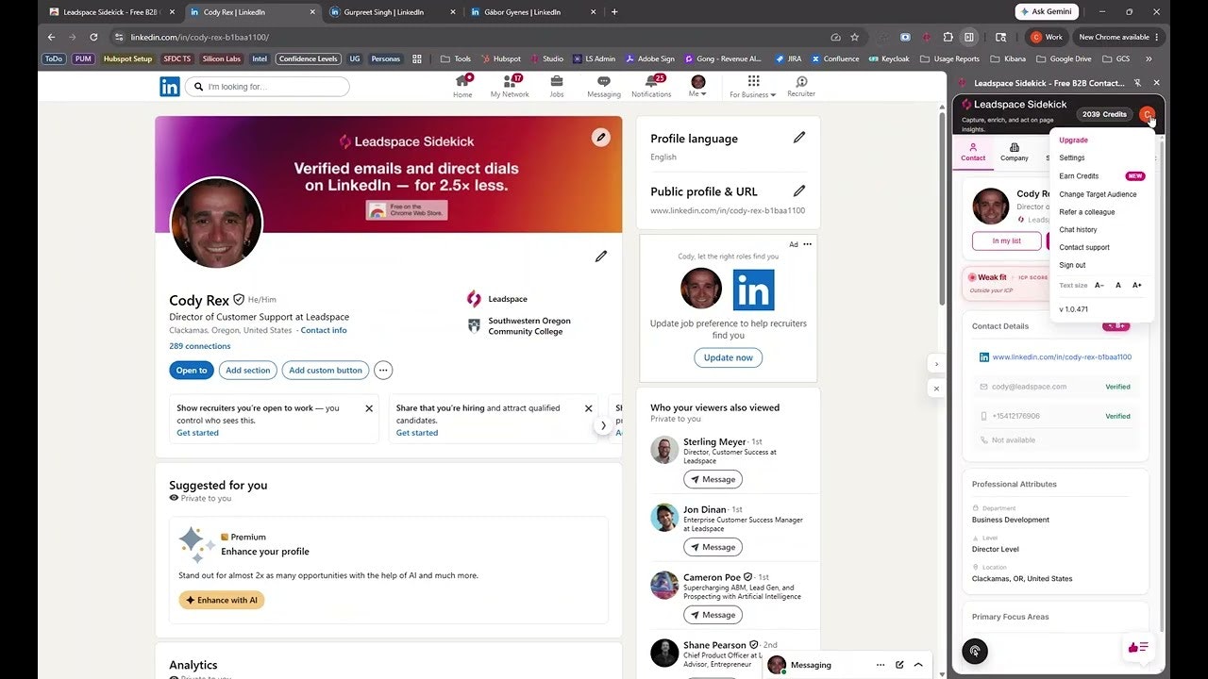Reload the page in Chrome
The image size is (1208, 679).
93,37
